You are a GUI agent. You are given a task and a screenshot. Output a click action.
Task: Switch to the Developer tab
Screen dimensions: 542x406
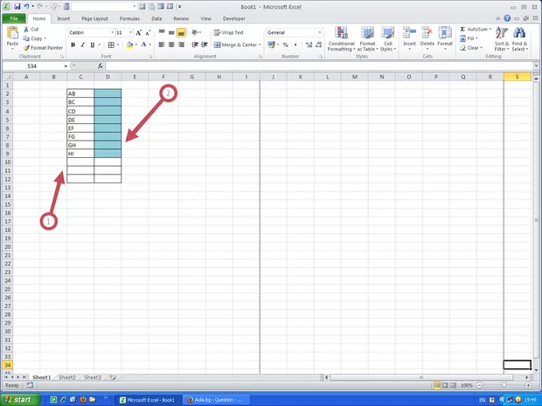[234, 18]
